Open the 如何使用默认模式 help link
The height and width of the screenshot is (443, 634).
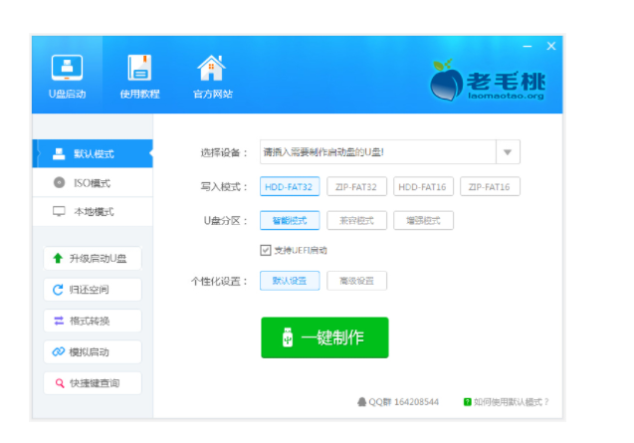[507, 402]
